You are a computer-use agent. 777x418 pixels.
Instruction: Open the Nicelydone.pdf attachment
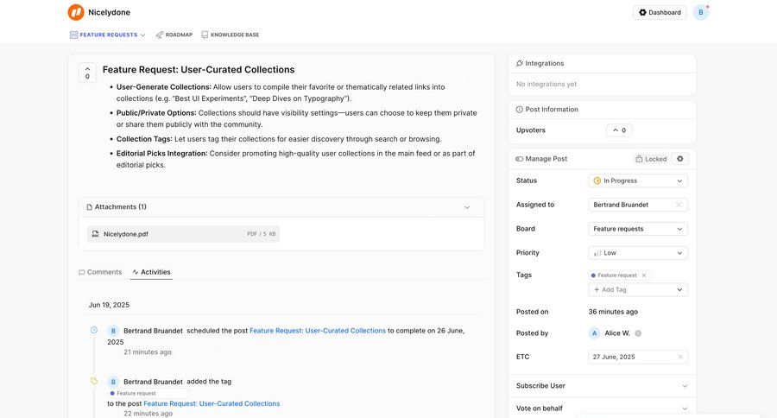[183, 234]
